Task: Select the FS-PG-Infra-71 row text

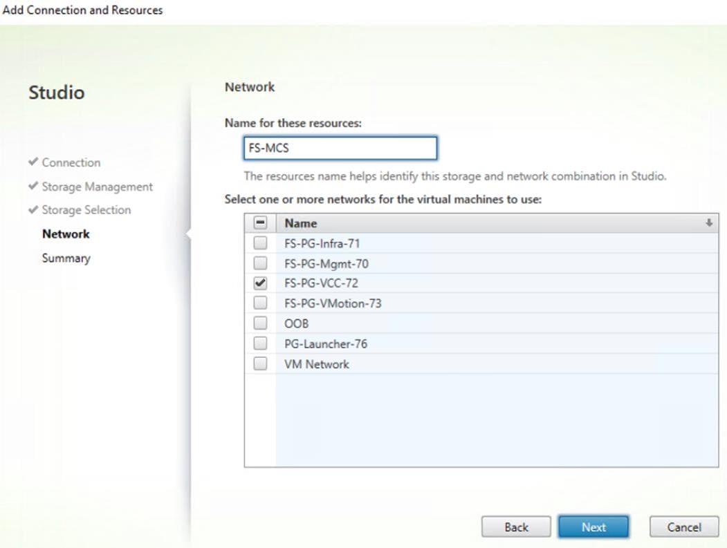Action: coord(322,243)
